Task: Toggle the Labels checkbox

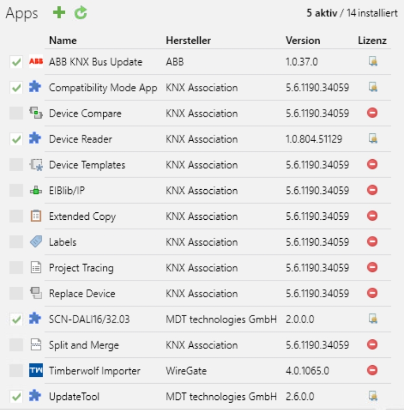Action: (16, 241)
